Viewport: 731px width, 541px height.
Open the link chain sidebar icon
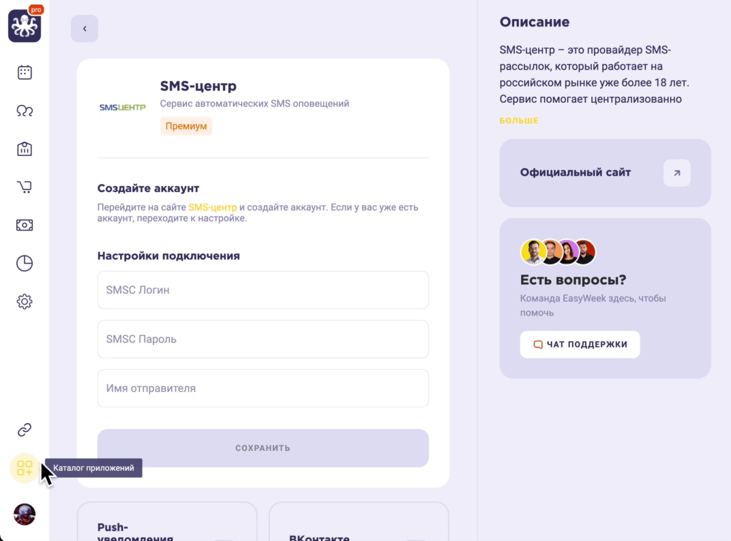tap(25, 430)
